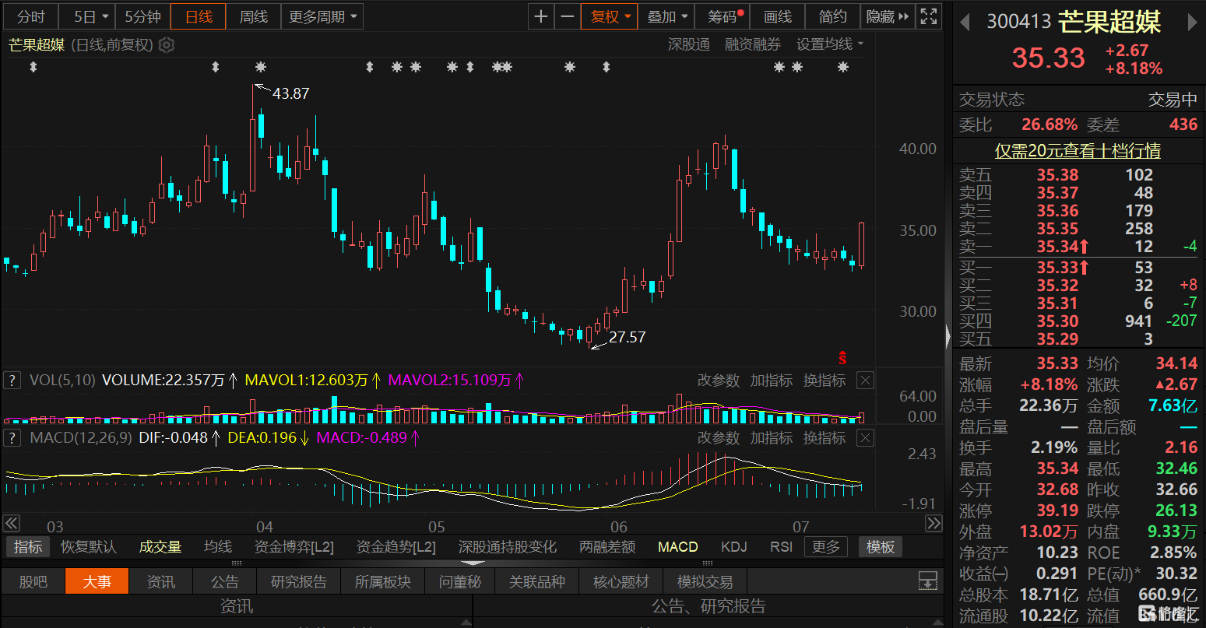Click the first event marker at chart left
This screenshot has width=1206, height=628.
click(33, 68)
